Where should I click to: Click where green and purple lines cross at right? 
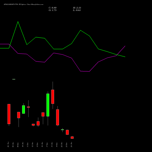117,55
